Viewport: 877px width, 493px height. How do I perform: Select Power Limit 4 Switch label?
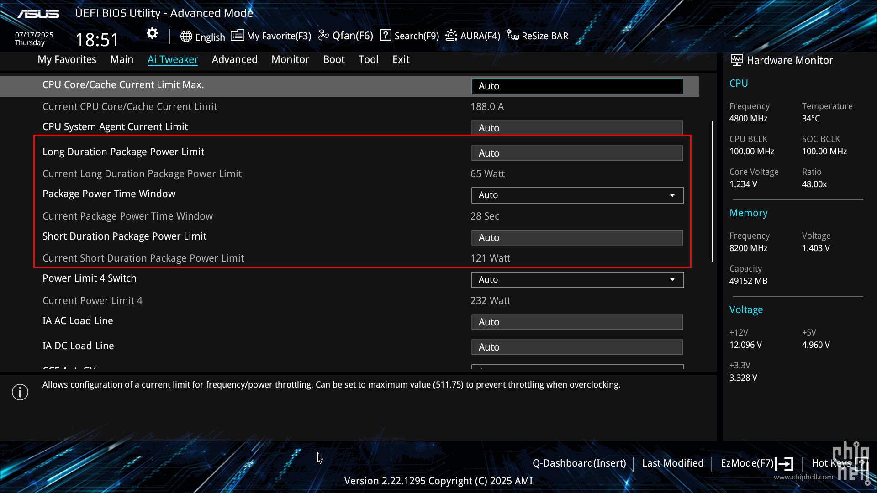[90, 278]
